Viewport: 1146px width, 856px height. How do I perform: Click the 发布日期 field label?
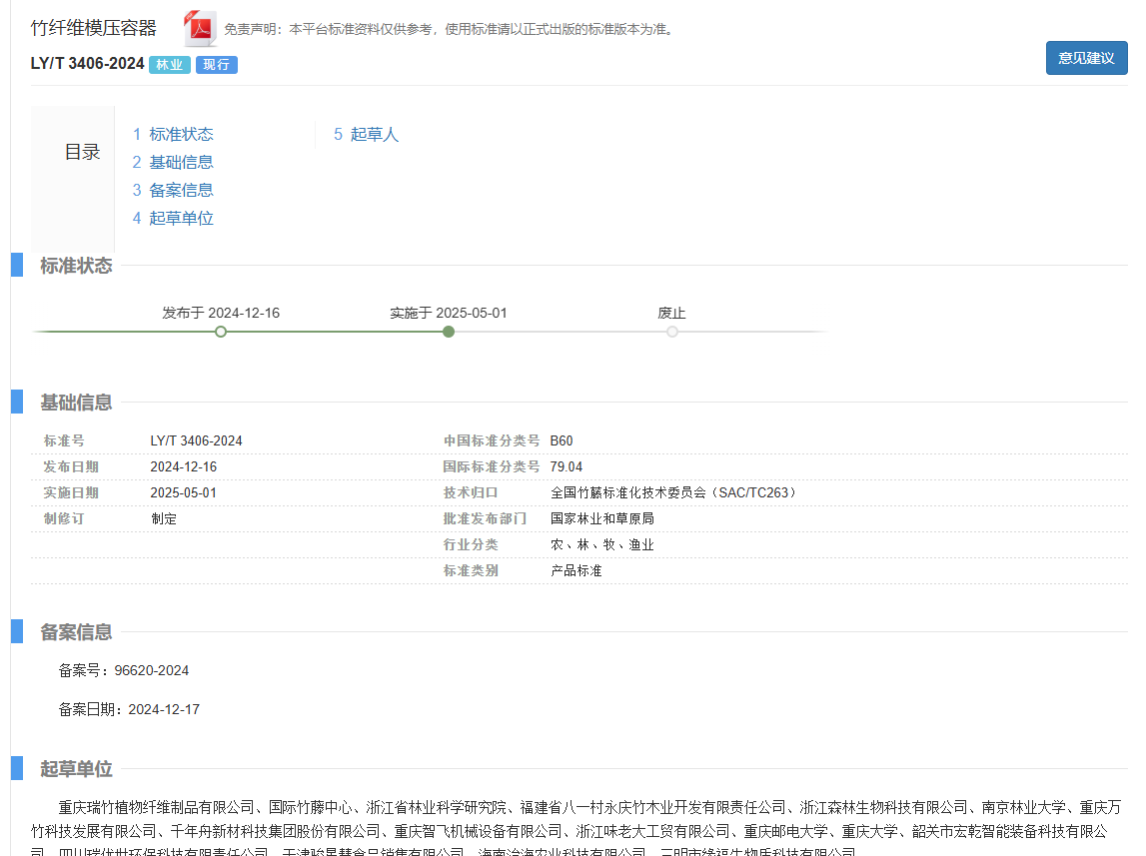point(71,466)
